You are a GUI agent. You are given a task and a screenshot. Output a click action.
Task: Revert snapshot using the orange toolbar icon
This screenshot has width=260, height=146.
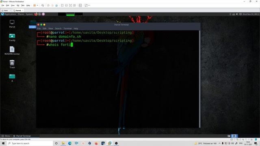point(52,5)
